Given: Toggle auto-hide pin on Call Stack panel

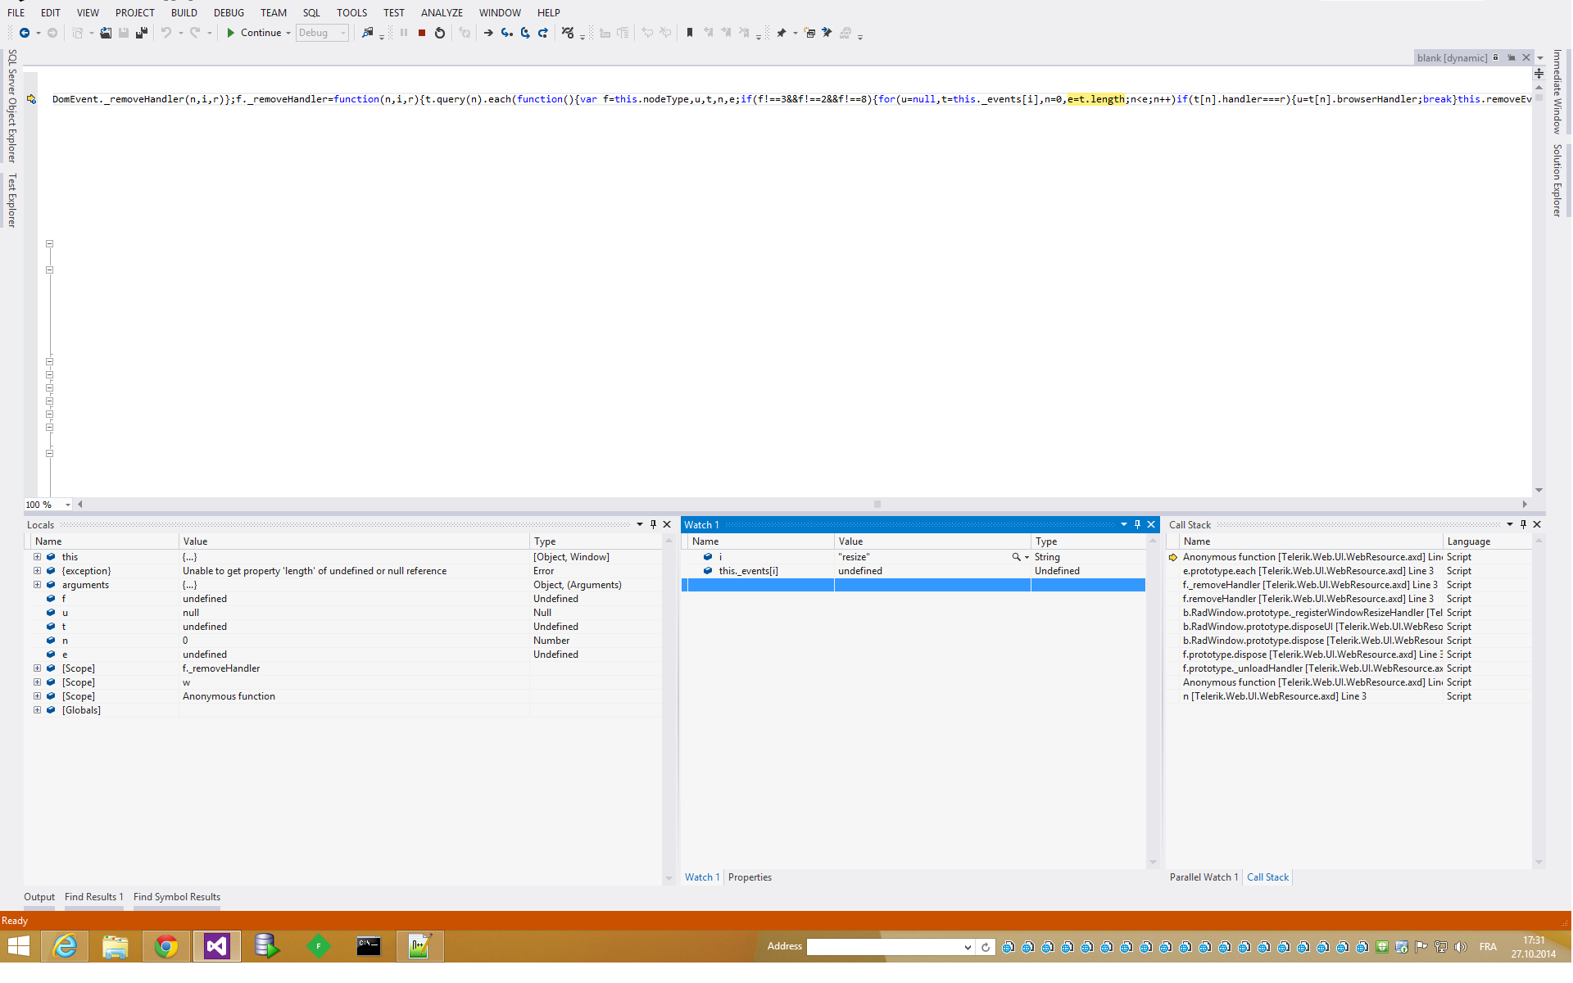Looking at the screenshot, I should coord(1523,524).
